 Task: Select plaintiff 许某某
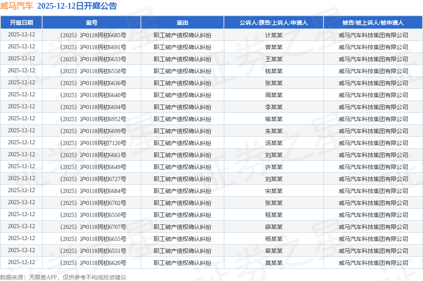pyautogui.click(x=274, y=167)
